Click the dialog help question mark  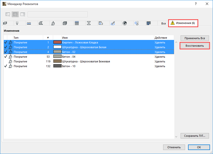pos(196,4)
